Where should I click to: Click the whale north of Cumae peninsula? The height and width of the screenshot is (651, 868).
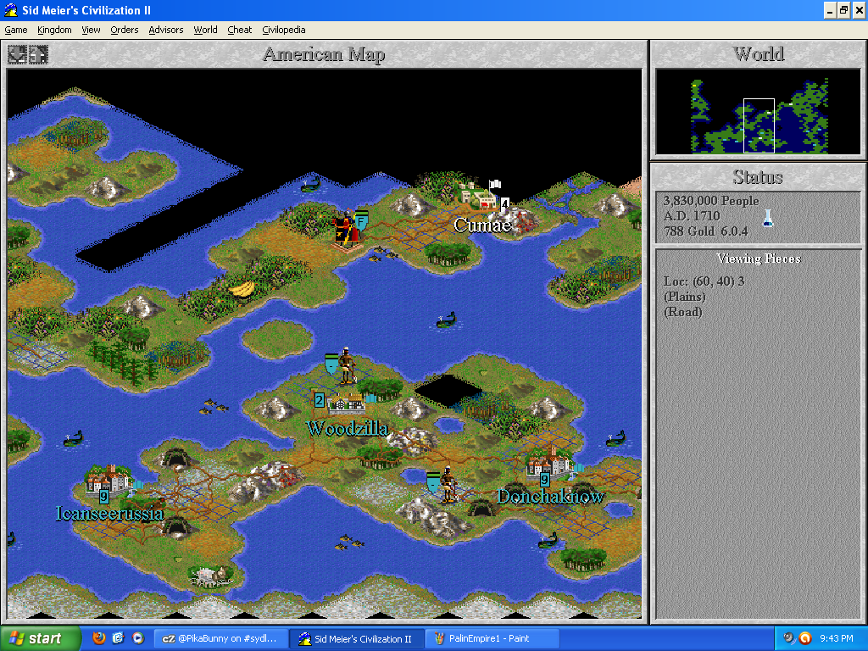pyautogui.click(x=311, y=184)
